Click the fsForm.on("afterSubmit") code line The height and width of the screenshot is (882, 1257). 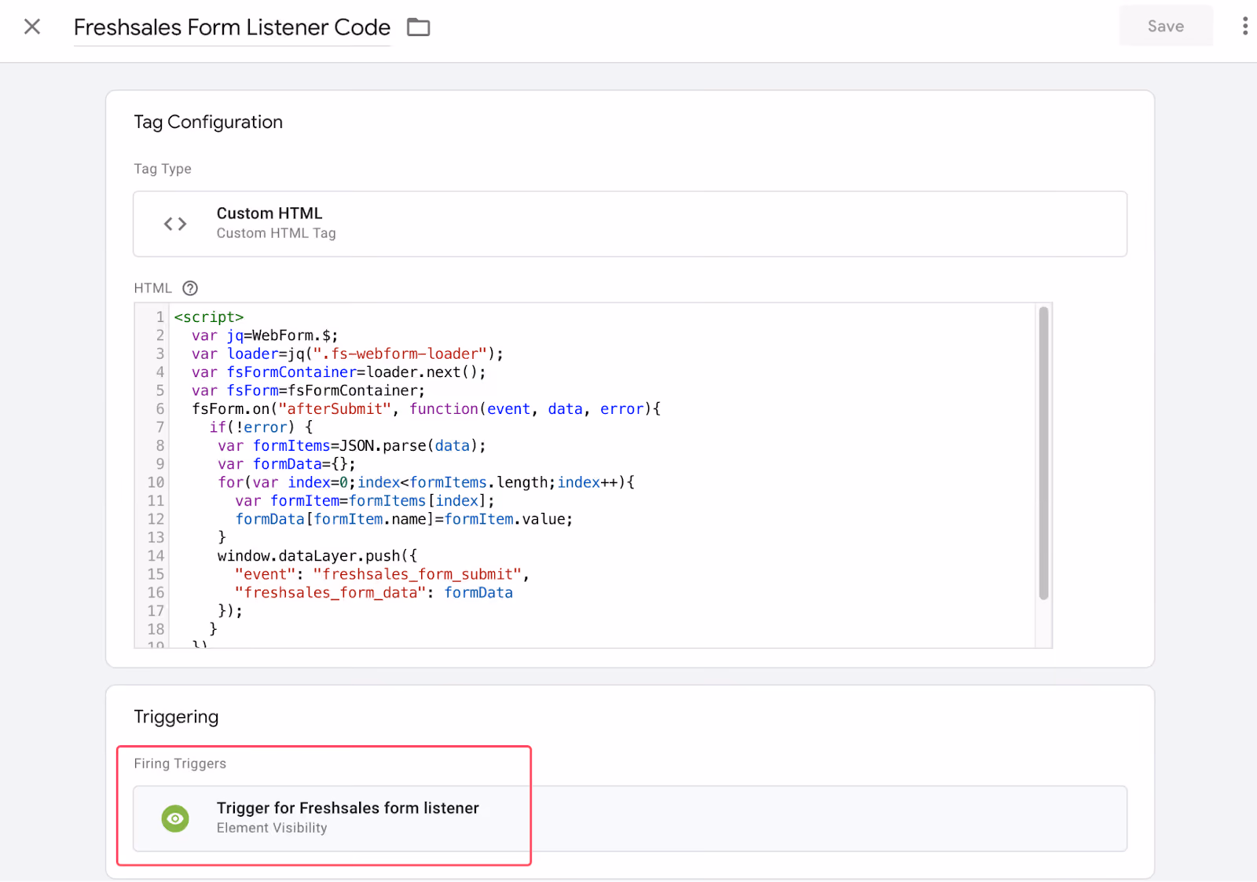click(427, 409)
